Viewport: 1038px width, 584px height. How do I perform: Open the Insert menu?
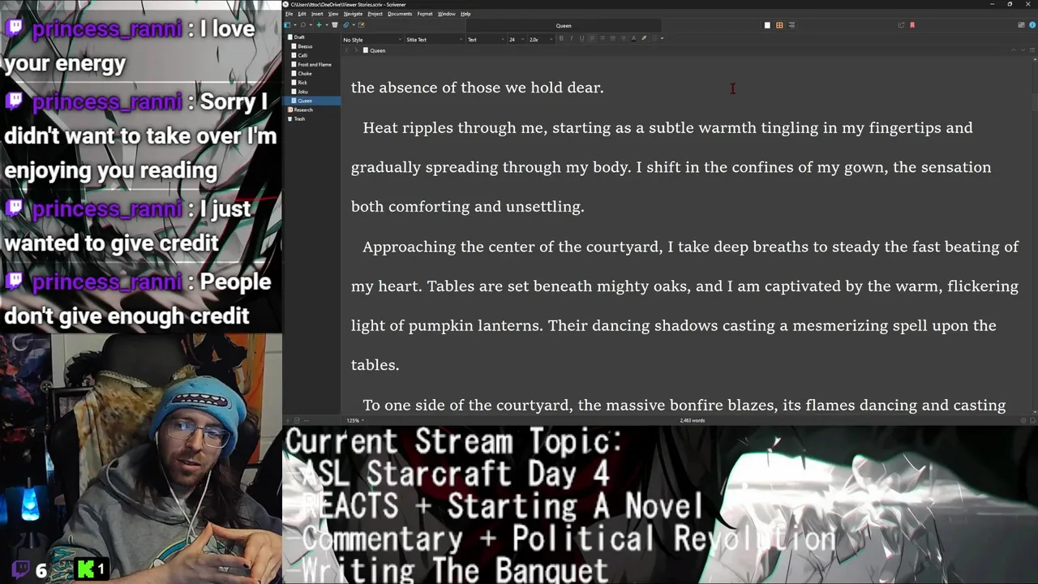tap(317, 14)
